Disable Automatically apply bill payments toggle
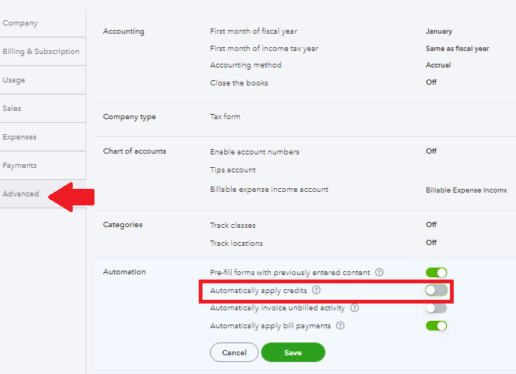 (x=436, y=326)
